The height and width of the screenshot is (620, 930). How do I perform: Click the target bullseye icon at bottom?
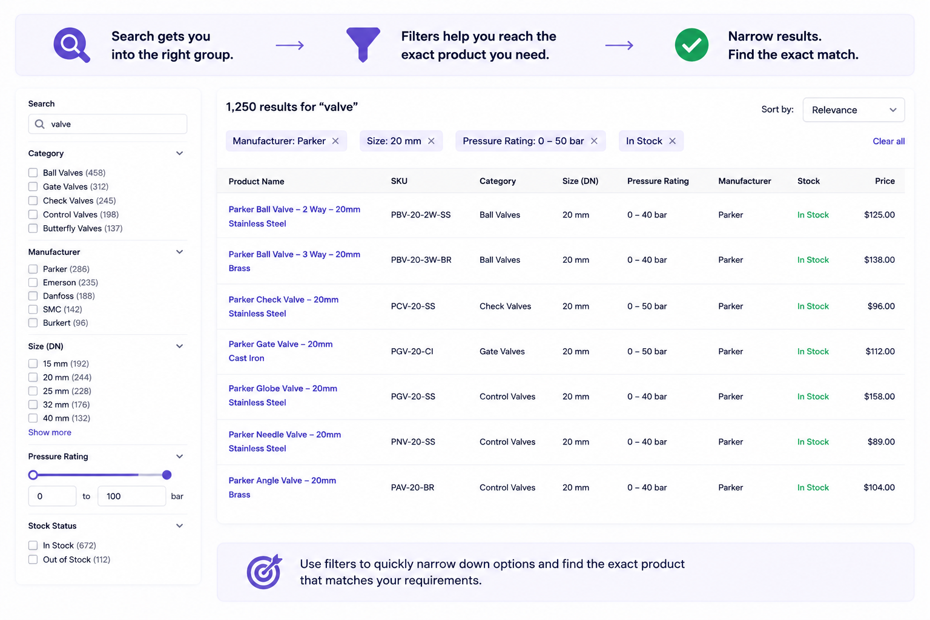[265, 572]
